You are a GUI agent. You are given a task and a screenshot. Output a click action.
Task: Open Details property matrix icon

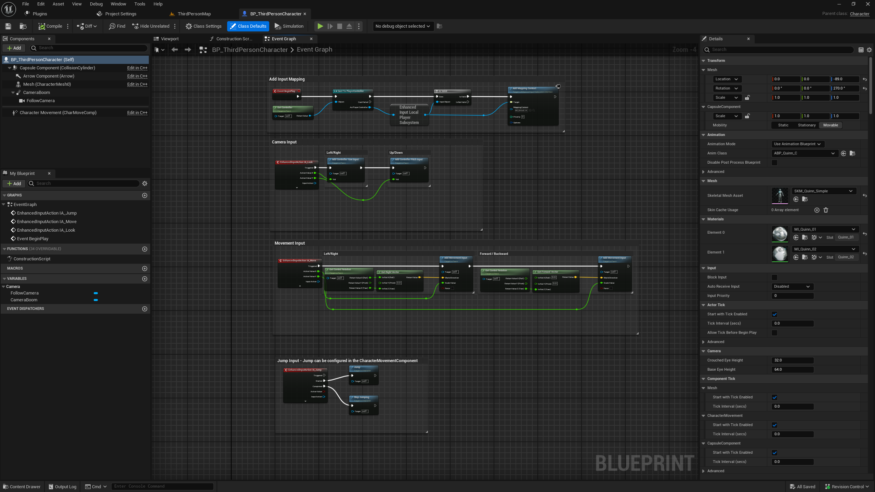[x=861, y=50]
